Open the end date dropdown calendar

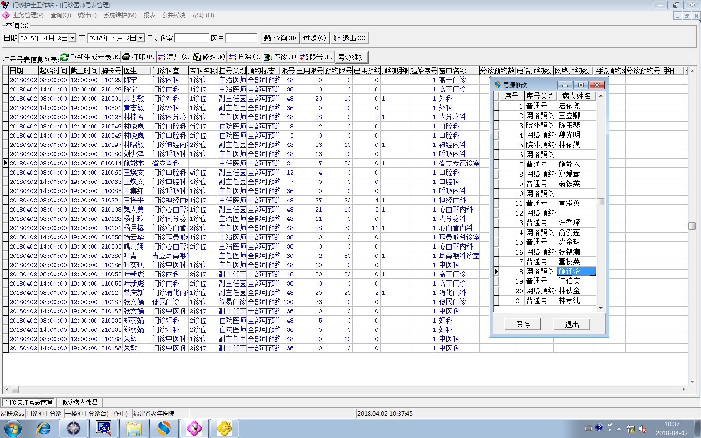141,38
